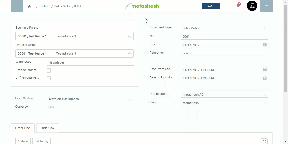Open Sales in the breadcrumb
Viewport: 288px width, 144px height.
point(44,6)
